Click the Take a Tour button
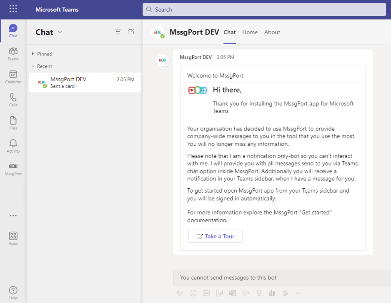 pyautogui.click(x=215, y=236)
